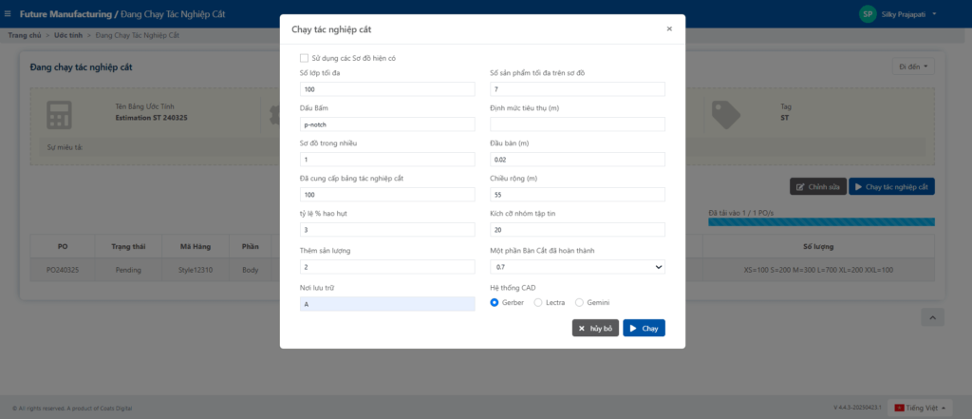
Task: Expand the Đi đến dropdown
Action: pyautogui.click(x=914, y=67)
